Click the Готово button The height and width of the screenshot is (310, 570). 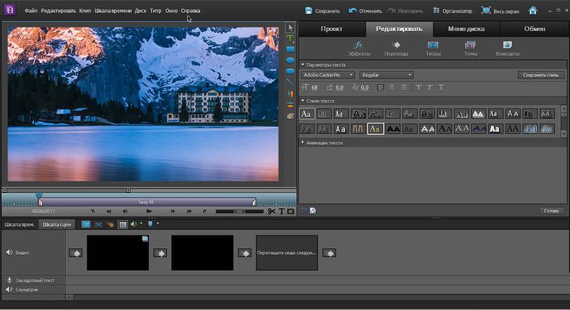[x=552, y=211]
